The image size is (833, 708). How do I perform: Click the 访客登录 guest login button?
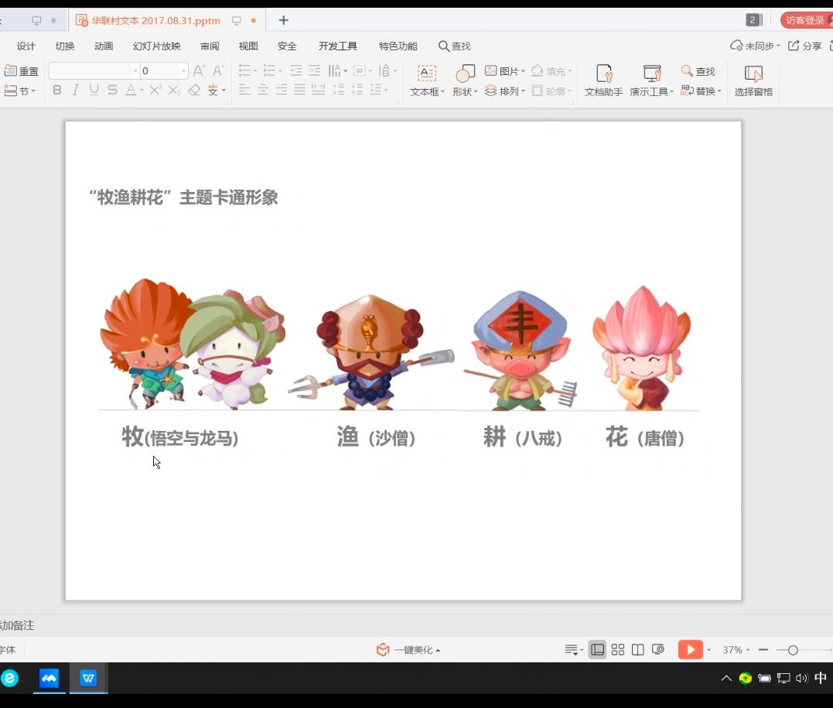[807, 20]
